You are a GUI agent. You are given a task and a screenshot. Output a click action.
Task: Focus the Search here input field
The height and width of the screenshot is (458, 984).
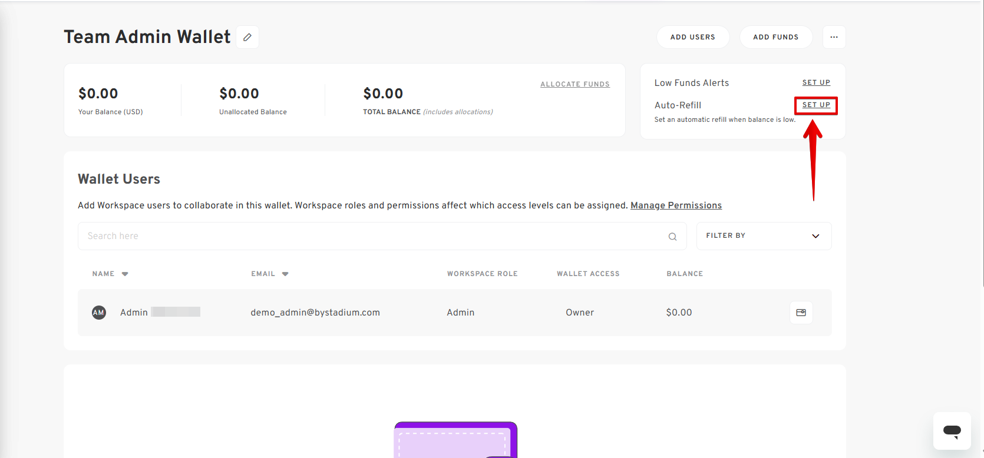click(x=371, y=236)
